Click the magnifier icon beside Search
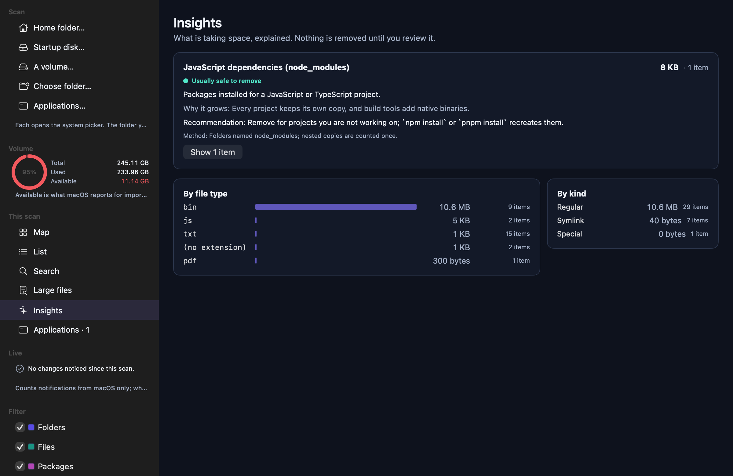Screen dimensions: 733x476 tap(23, 271)
